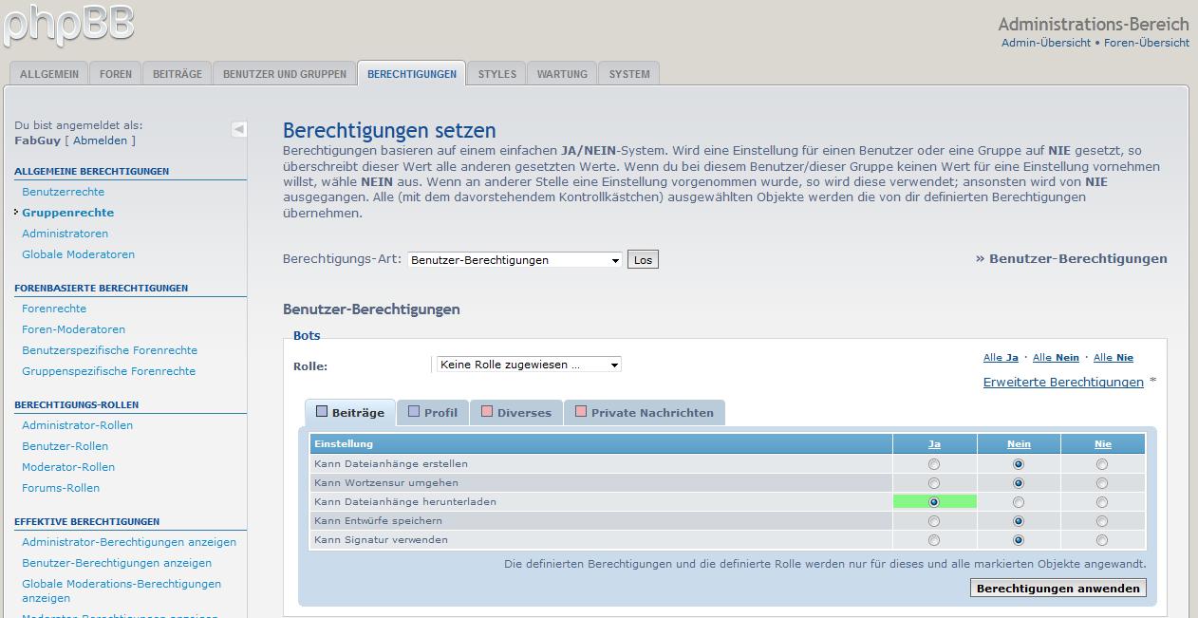Open the Berechtigungs-Art dropdown
Viewport: 1198px width, 618px height.
click(515, 260)
